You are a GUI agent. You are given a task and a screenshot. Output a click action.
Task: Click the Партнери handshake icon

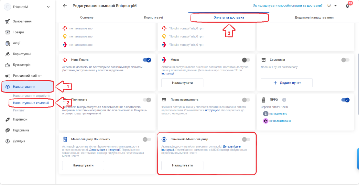point(7,119)
